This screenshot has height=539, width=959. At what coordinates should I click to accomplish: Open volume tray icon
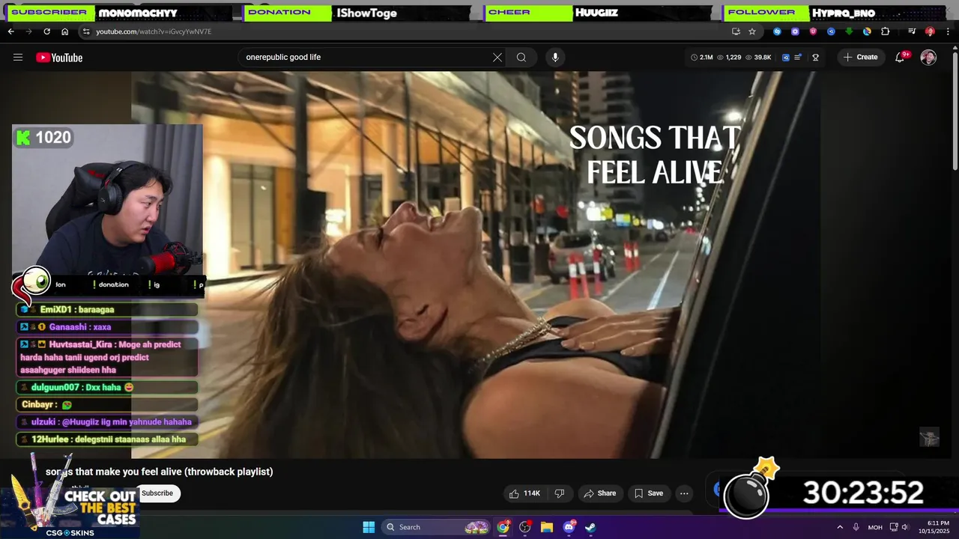[905, 527]
